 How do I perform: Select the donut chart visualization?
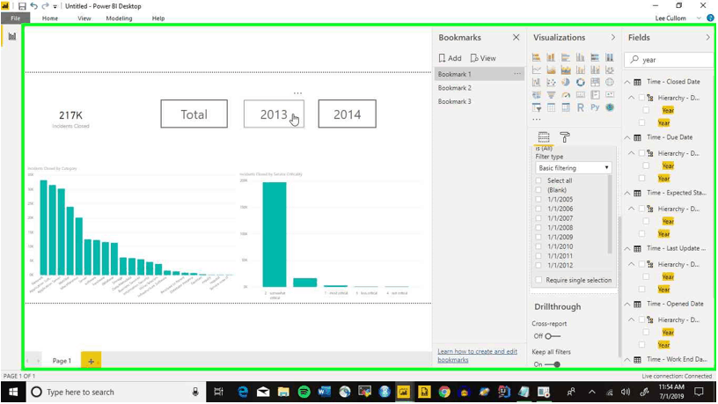pos(580,83)
